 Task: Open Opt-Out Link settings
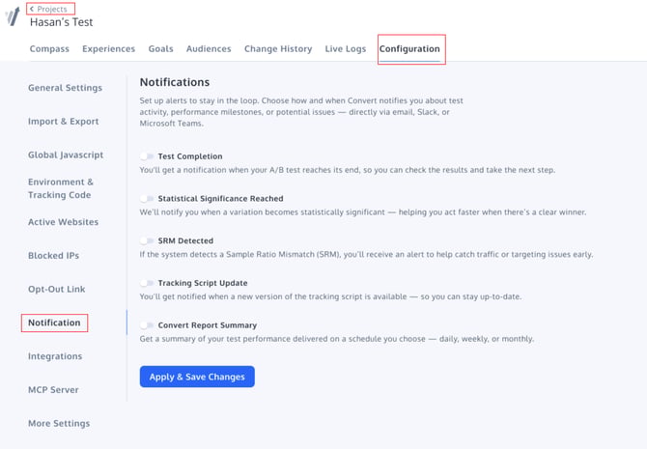click(57, 289)
